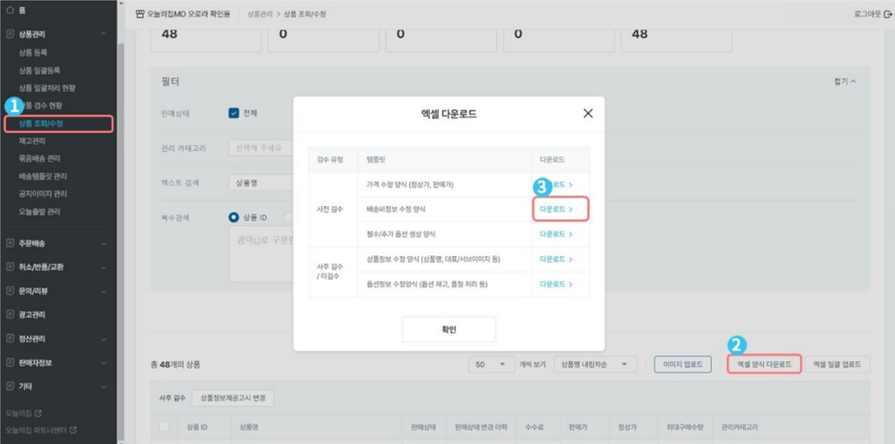Click the 취소/반품/교환 section icon
Screen dimensions: 895x444
tap(9, 267)
